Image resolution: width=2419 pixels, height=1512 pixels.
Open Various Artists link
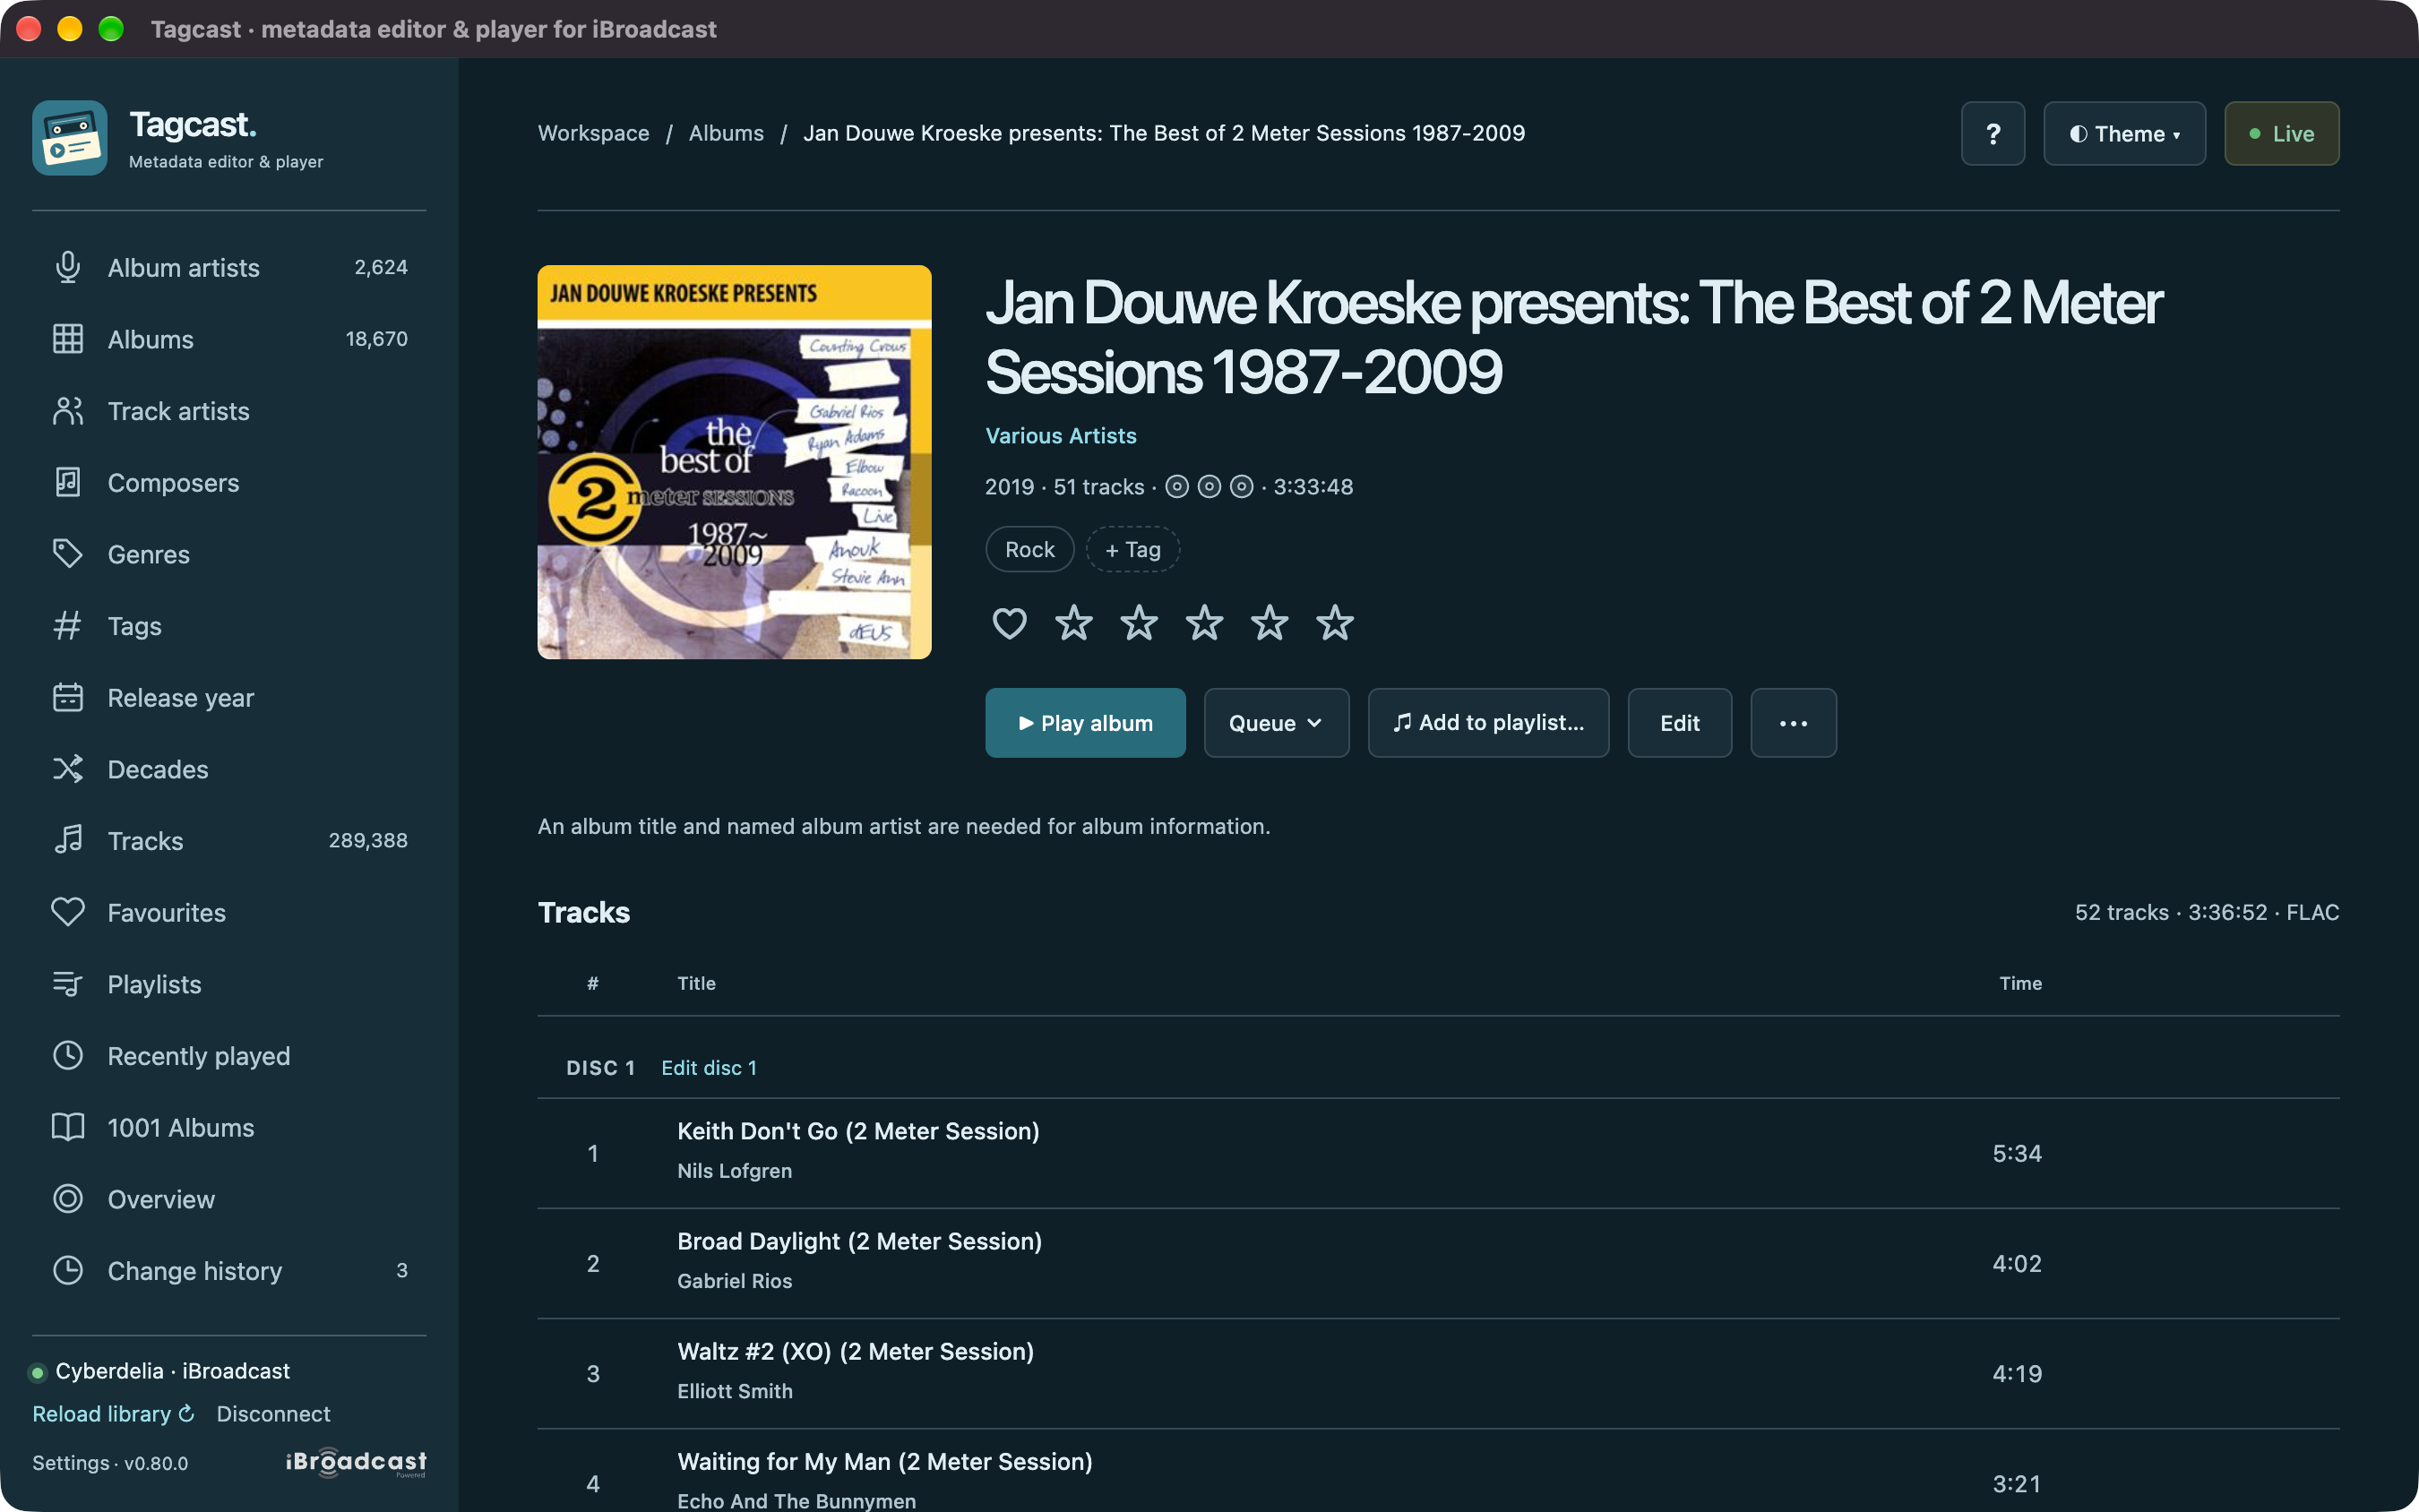point(1060,435)
